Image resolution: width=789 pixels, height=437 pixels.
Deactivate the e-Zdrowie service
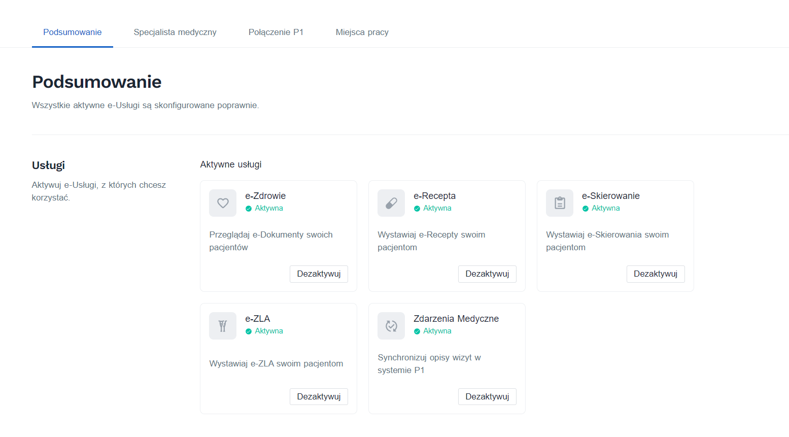[319, 274]
